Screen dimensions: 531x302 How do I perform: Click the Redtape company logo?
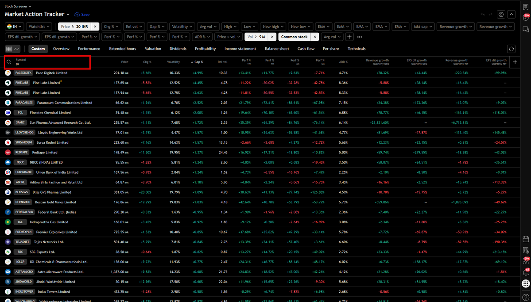[8, 152]
